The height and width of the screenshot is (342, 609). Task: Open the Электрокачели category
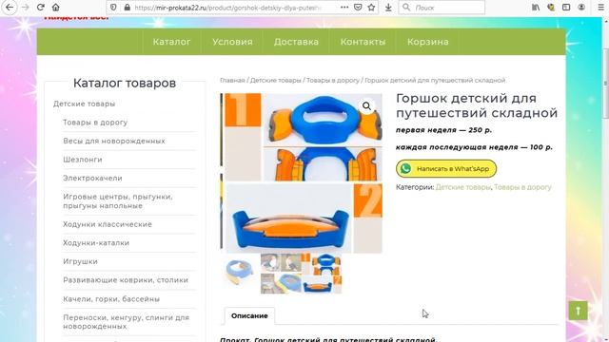[92, 179]
